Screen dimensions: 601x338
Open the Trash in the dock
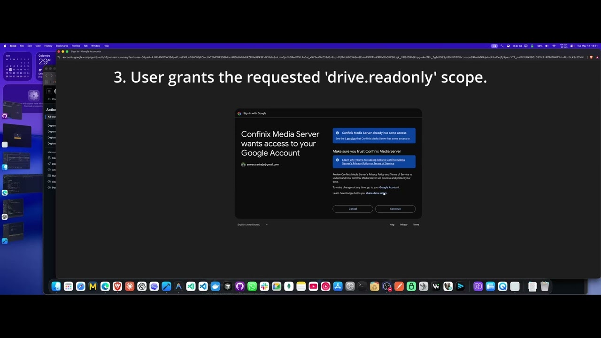click(x=545, y=286)
